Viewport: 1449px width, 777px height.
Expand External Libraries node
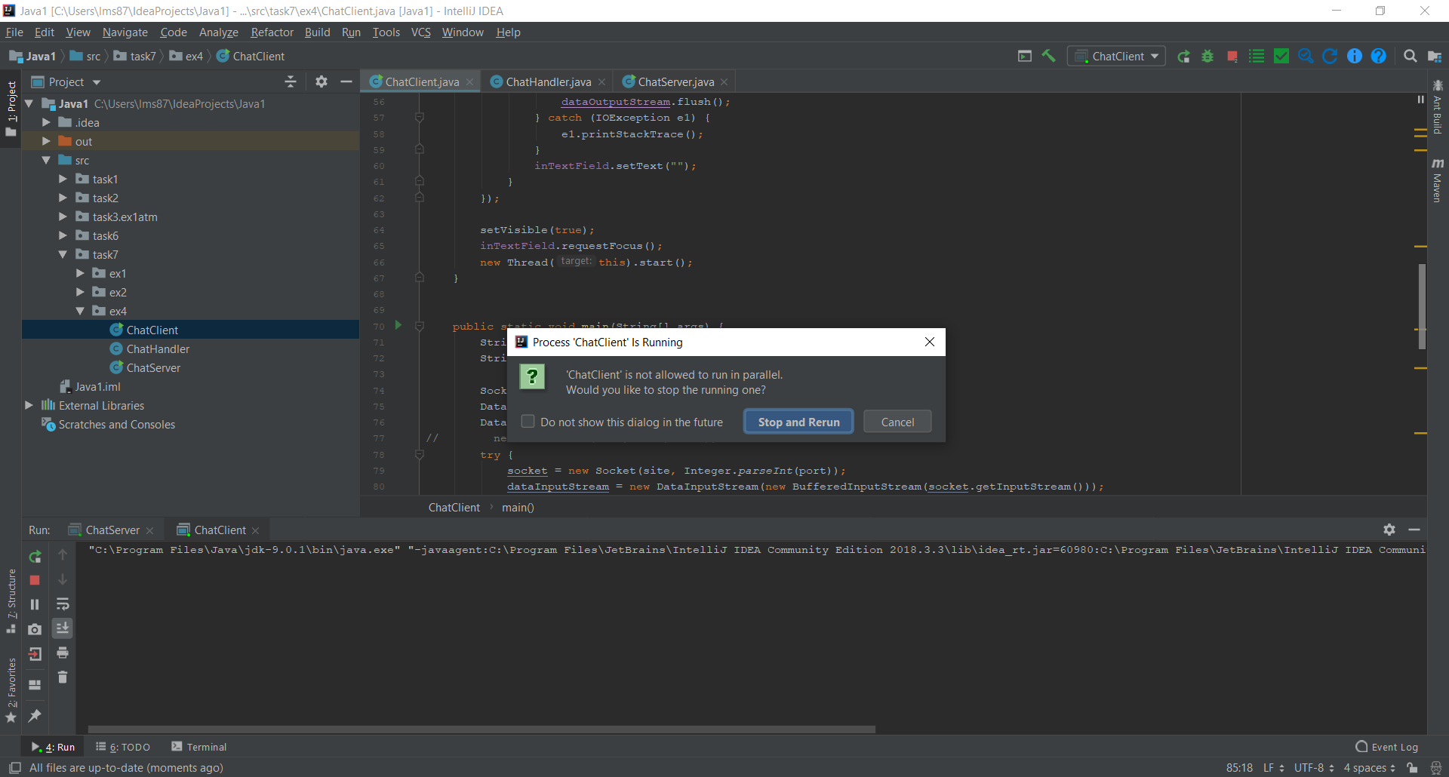click(29, 405)
